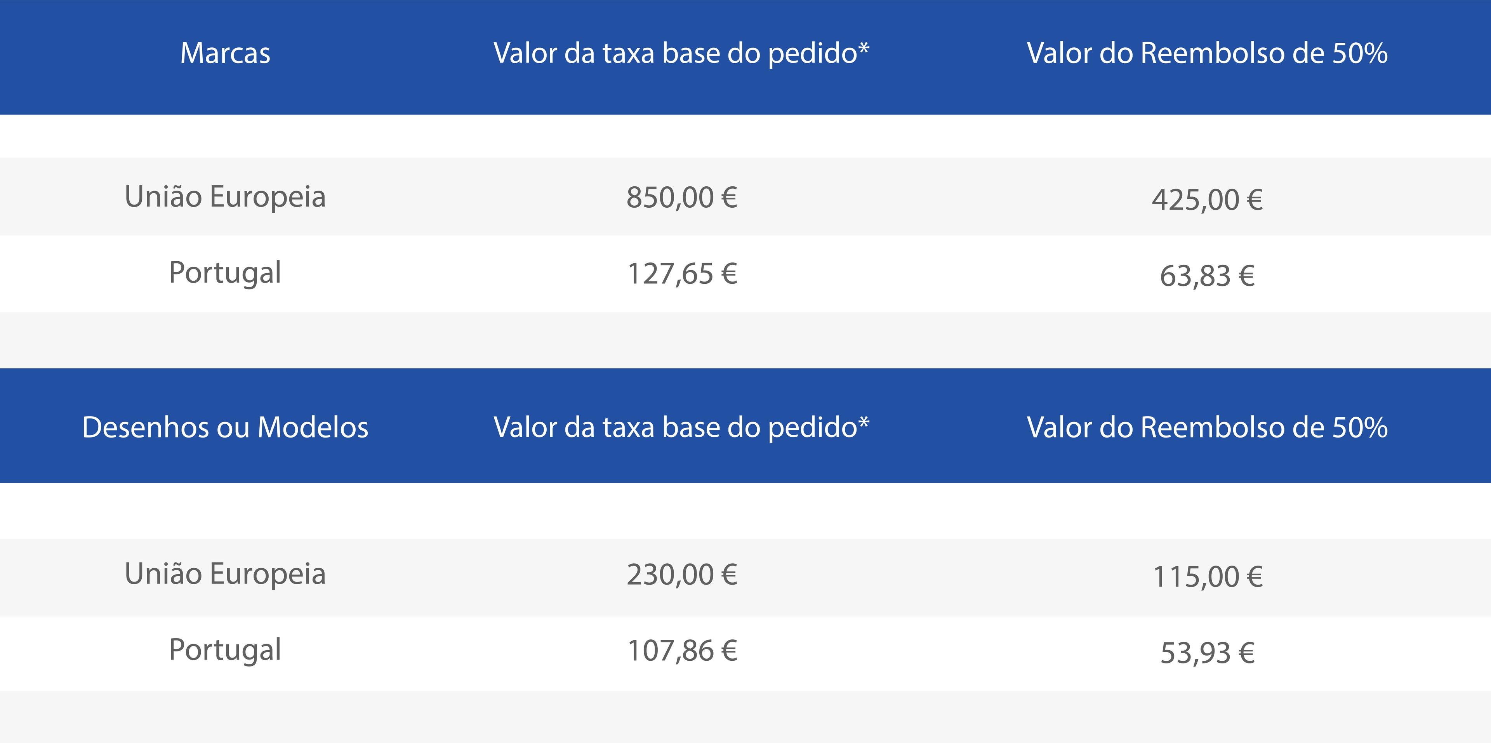This screenshot has width=1491, height=743.
Task: Select the 107,86 € fee value
Action: click(x=682, y=651)
